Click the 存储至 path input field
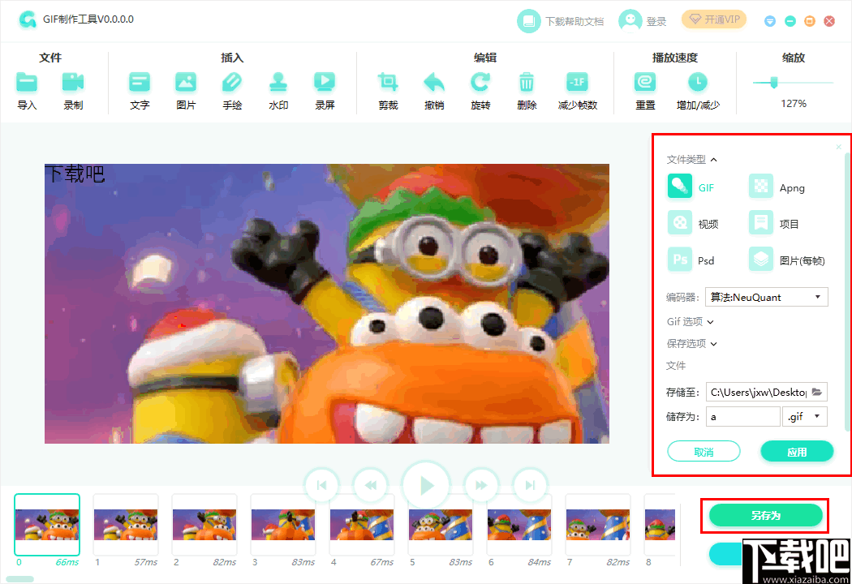The height and width of the screenshot is (584, 852). click(758, 392)
